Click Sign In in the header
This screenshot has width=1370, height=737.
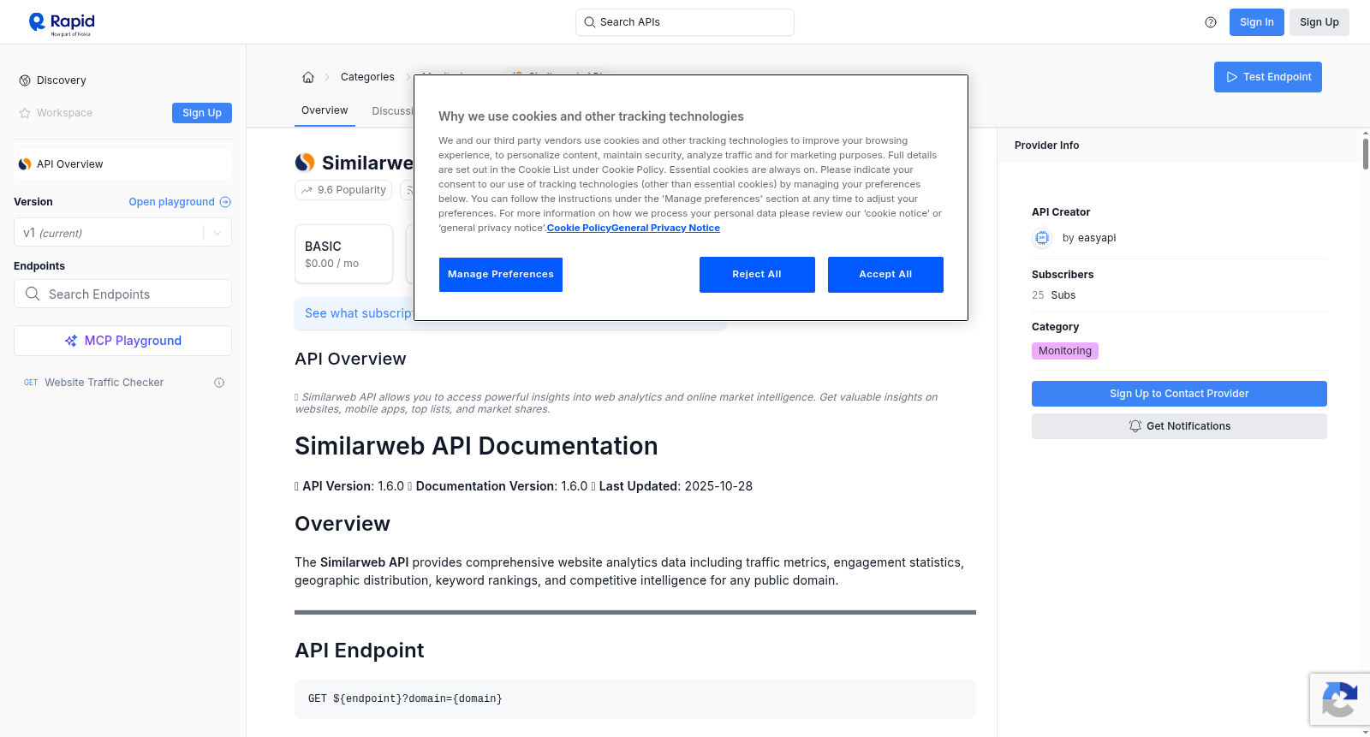click(1256, 22)
